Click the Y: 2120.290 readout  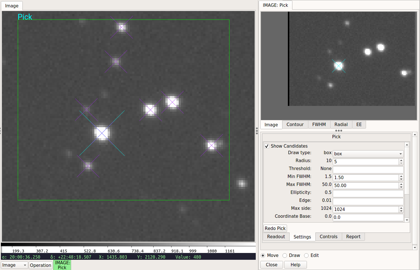[151, 257]
